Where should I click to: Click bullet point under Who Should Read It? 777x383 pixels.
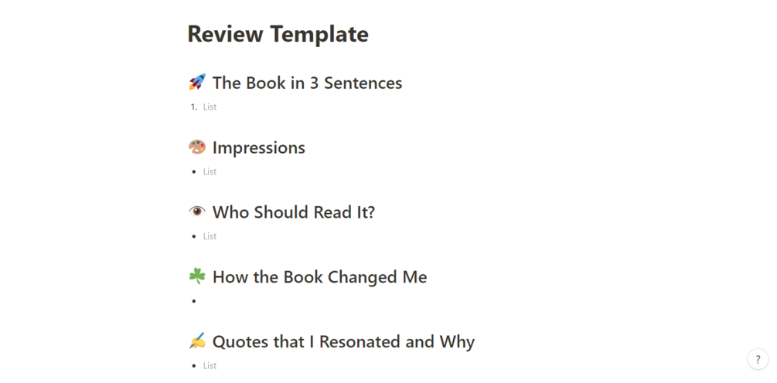pyautogui.click(x=194, y=236)
